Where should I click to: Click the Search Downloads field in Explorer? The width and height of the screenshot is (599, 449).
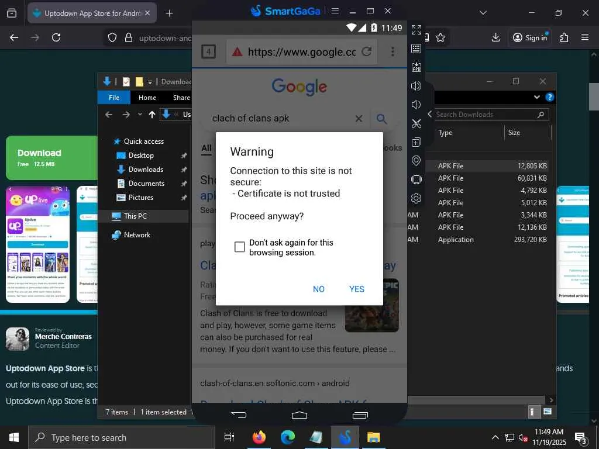coord(491,115)
